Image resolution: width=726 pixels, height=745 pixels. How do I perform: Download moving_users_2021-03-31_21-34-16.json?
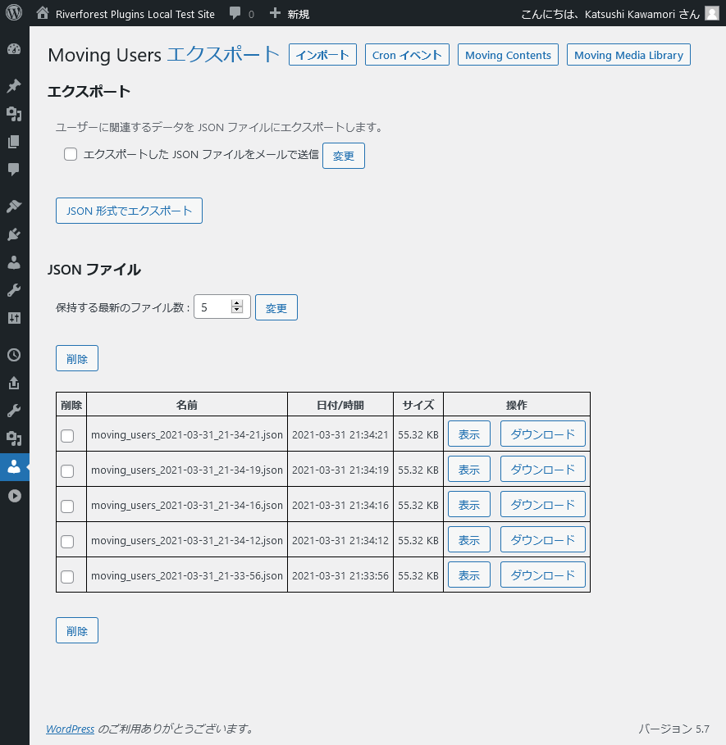tap(542, 504)
